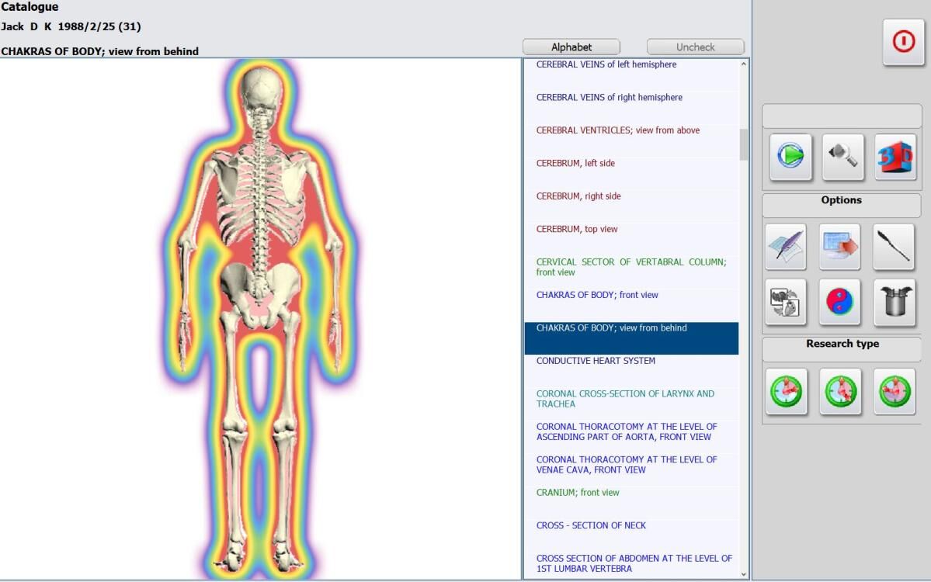Select CHAKRAS OF BODY; front view entry
This screenshot has width=931, height=582.
pos(597,295)
